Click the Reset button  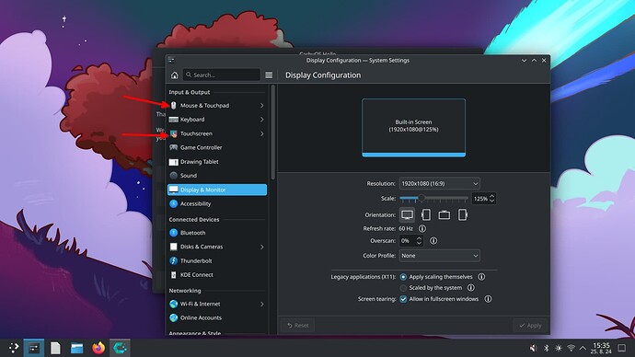(x=297, y=325)
